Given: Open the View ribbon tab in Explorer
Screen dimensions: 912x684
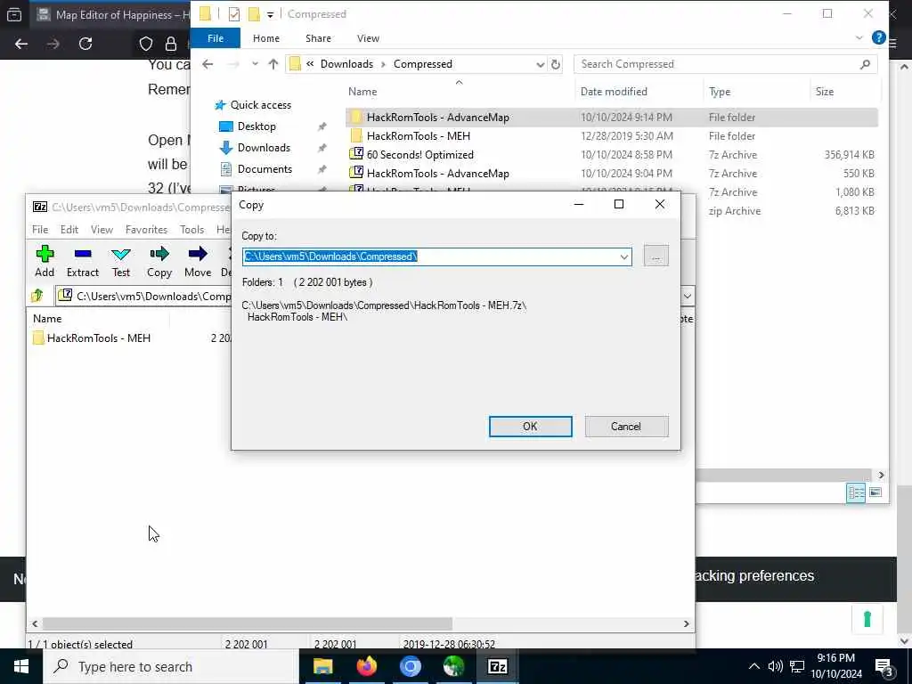Looking at the screenshot, I should [x=368, y=37].
